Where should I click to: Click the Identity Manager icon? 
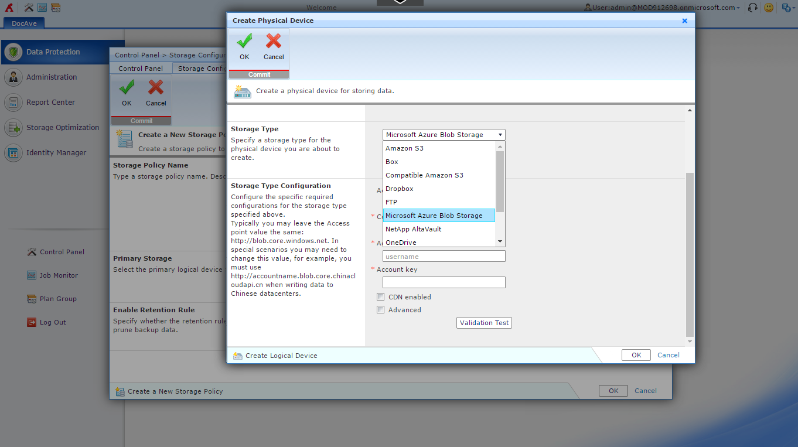(x=13, y=153)
